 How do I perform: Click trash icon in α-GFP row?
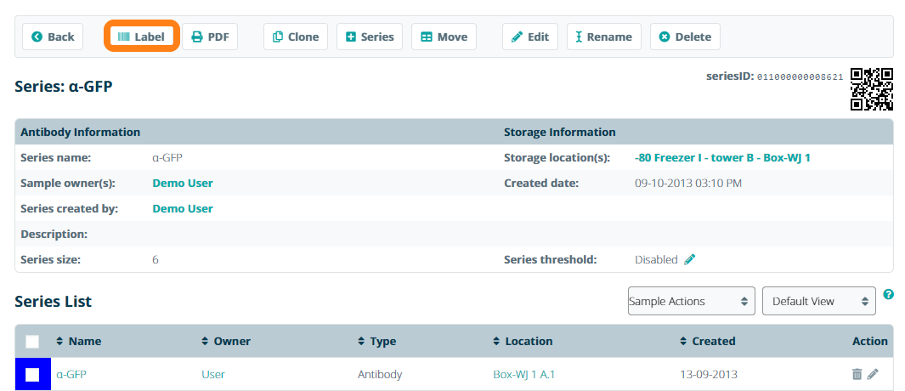[x=857, y=374]
